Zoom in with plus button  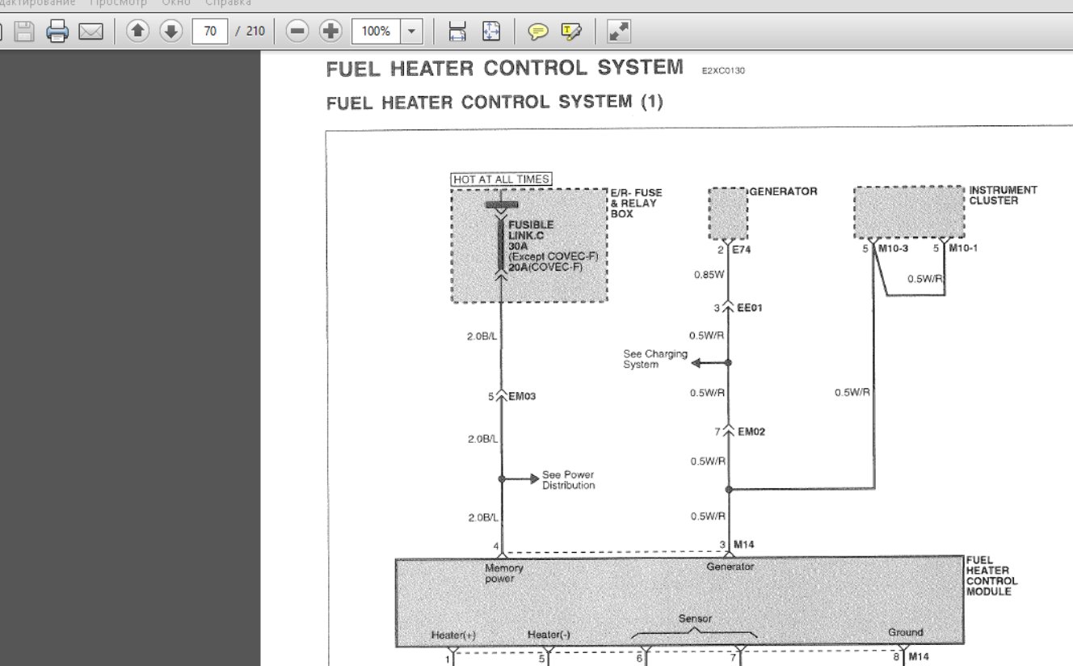(x=330, y=32)
